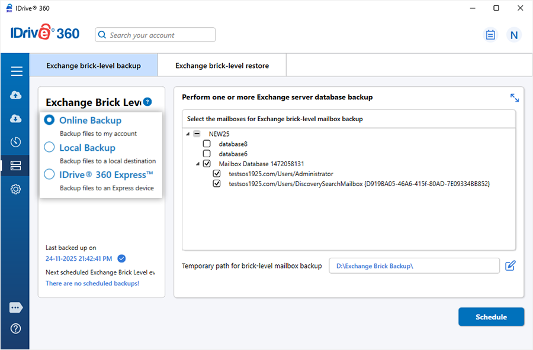
Task: Open the cloud backup sidebar icon
Action: tap(16, 95)
